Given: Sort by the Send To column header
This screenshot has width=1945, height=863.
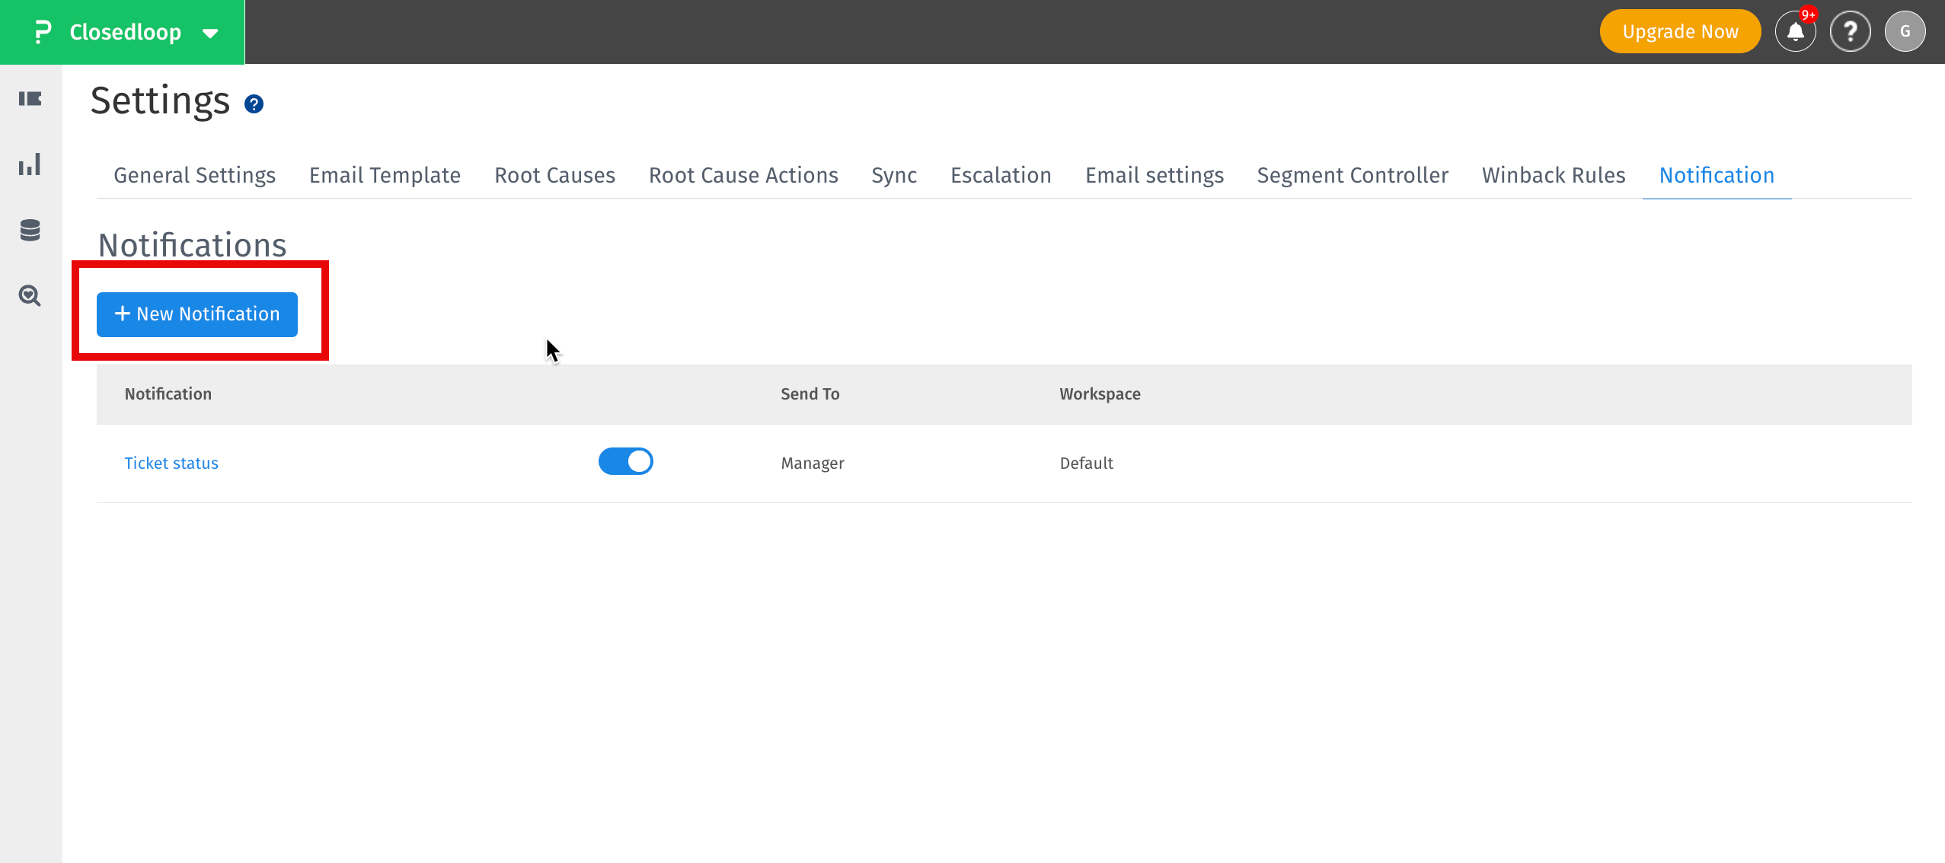Looking at the screenshot, I should (810, 393).
